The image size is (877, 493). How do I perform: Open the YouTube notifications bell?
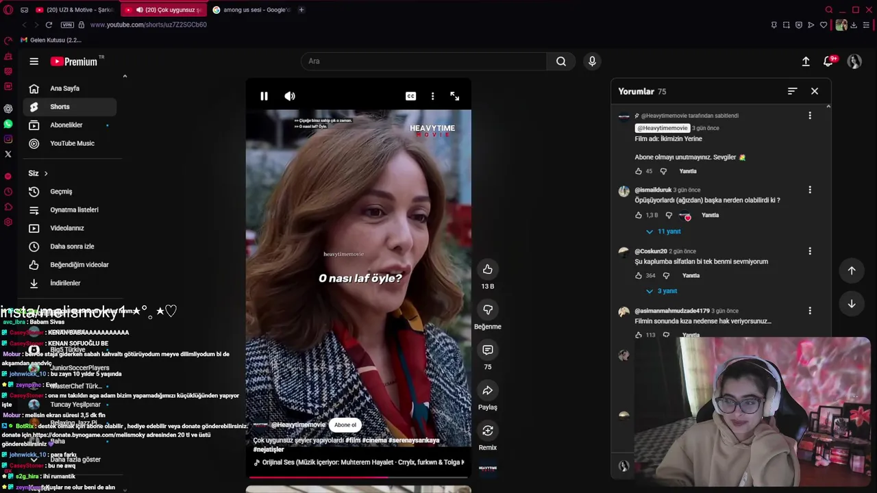pos(828,61)
